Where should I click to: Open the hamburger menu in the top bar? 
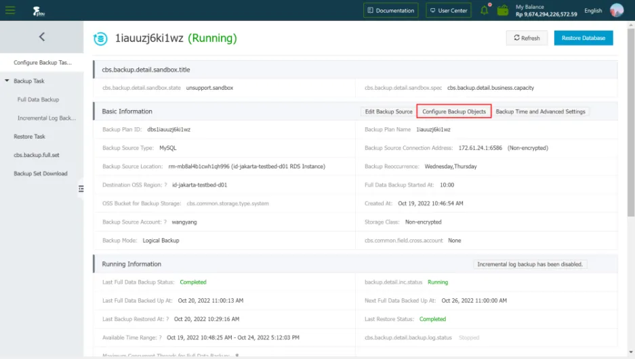(10, 10)
